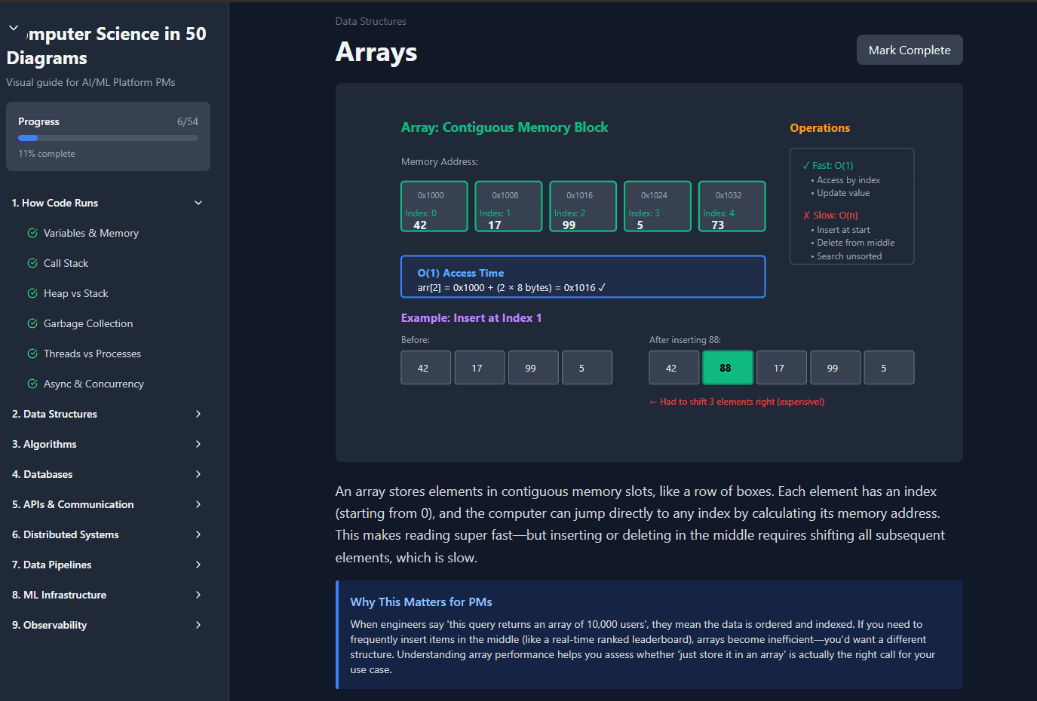Click the checkmark icon beside Variables & Memory

pos(32,233)
